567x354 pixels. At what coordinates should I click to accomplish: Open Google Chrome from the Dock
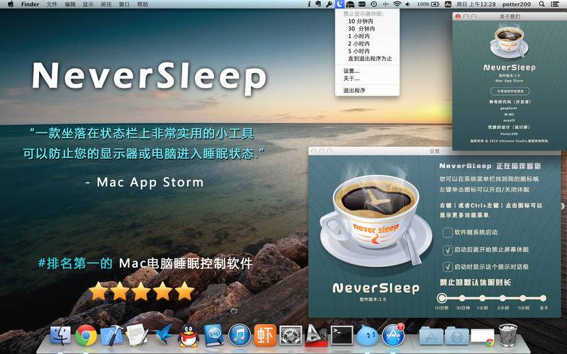click(86, 335)
